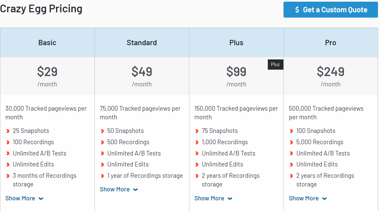
Task: Click chevron icon beside Pro Show More
Action: (324, 199)
